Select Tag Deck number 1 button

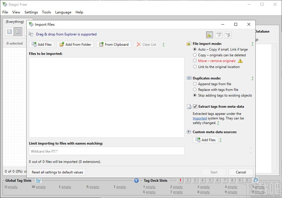180,180
